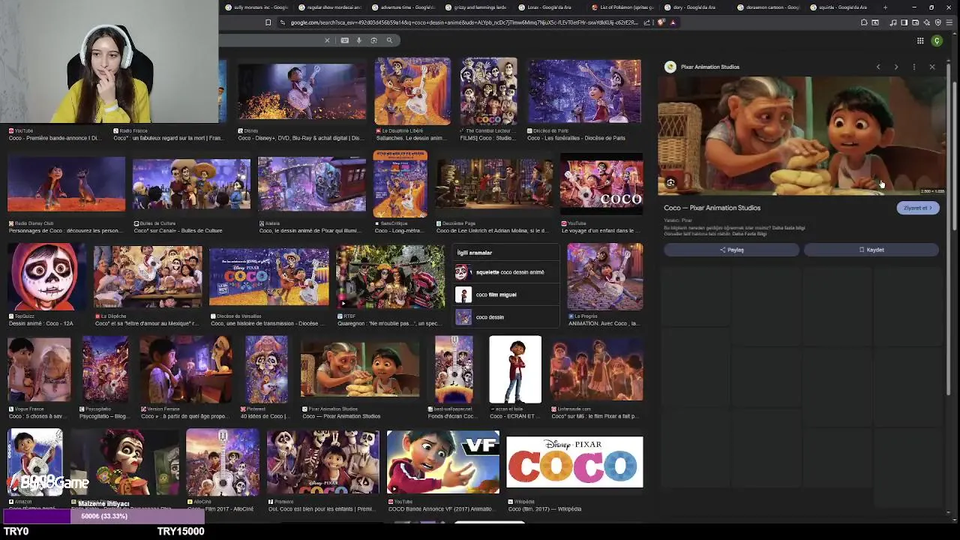Open the Google apps grid icon
Viewport: 960px width, 540px height.
point(920,41)
